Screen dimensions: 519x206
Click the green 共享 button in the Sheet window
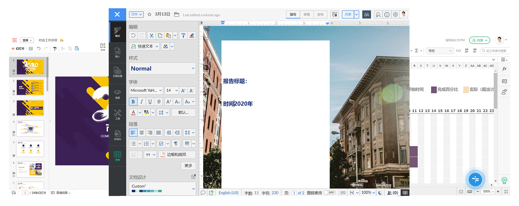coord(479,40)
